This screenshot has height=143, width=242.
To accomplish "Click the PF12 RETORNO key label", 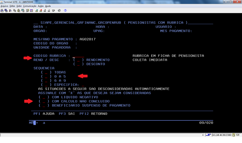I will tap(93, 114).
